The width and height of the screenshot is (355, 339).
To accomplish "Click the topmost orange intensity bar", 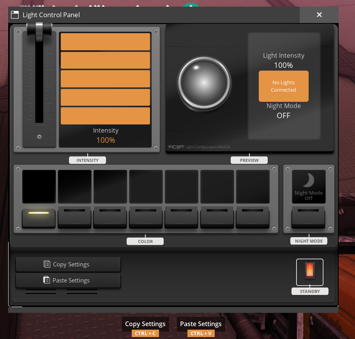I will [x=105, y=41].
